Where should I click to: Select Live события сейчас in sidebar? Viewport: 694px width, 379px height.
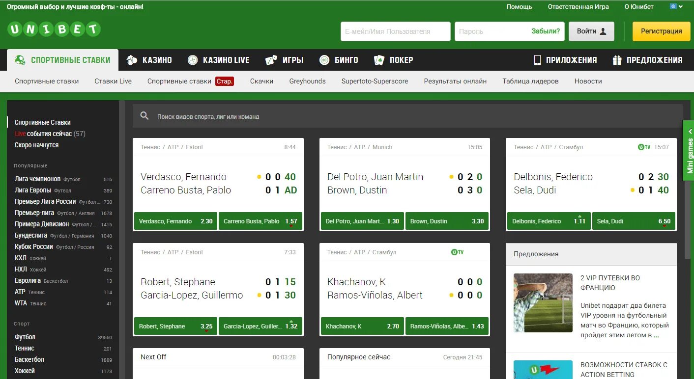coord(50,134)
